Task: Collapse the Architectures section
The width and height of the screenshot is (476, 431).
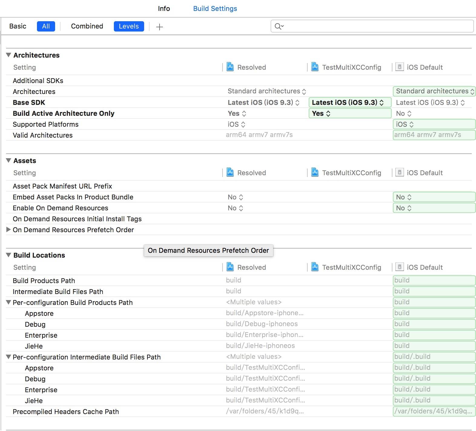Action: [8, 55]
